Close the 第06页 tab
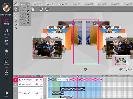 point(92,4)
